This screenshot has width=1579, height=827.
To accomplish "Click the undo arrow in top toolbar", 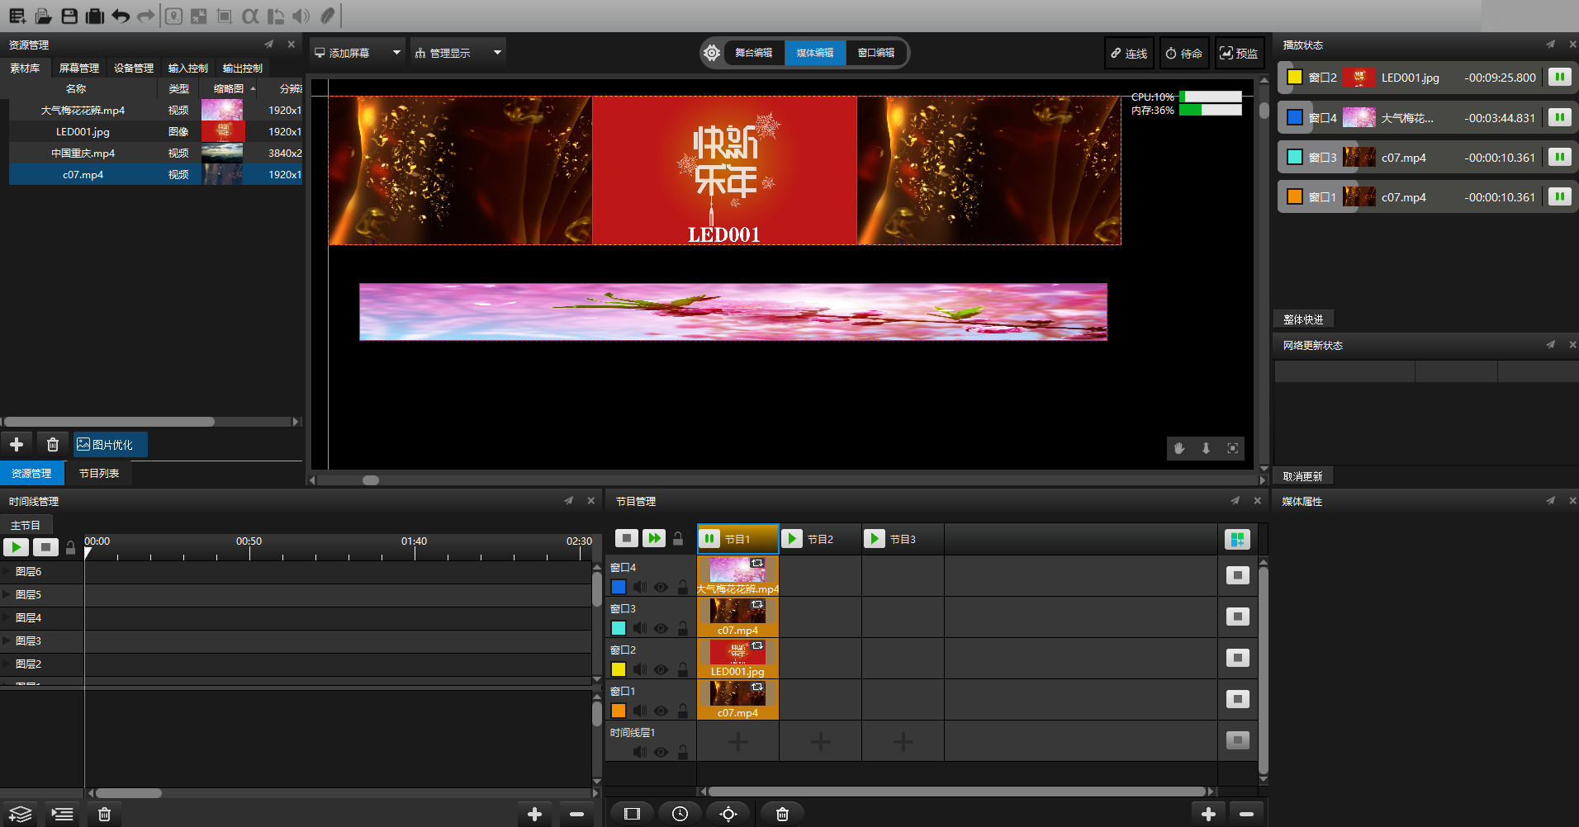I will point(121,16).
